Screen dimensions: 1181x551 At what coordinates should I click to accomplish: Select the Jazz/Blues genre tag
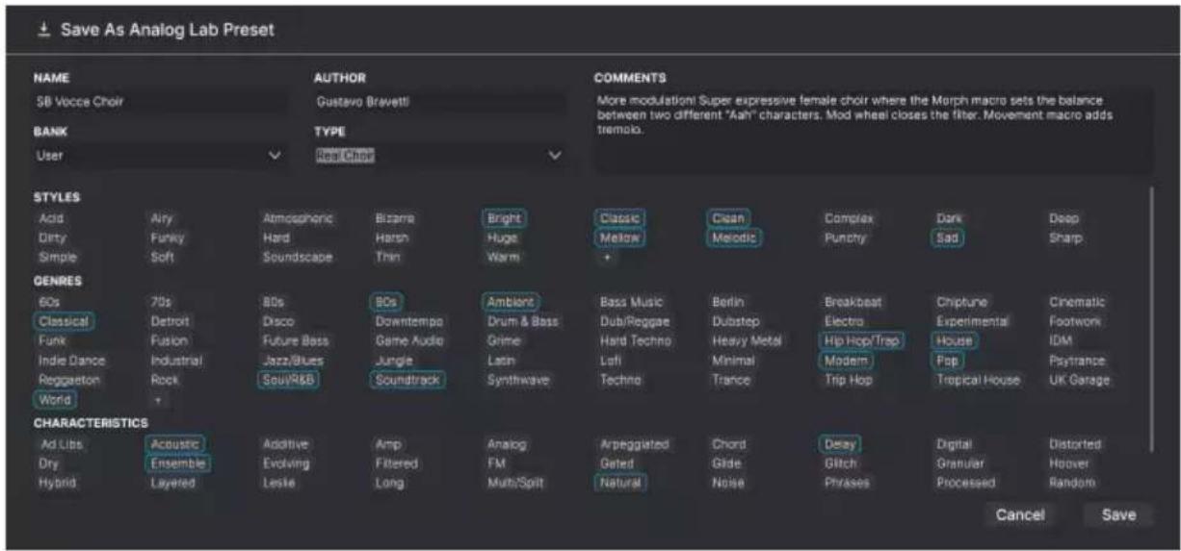pos(293,361)
